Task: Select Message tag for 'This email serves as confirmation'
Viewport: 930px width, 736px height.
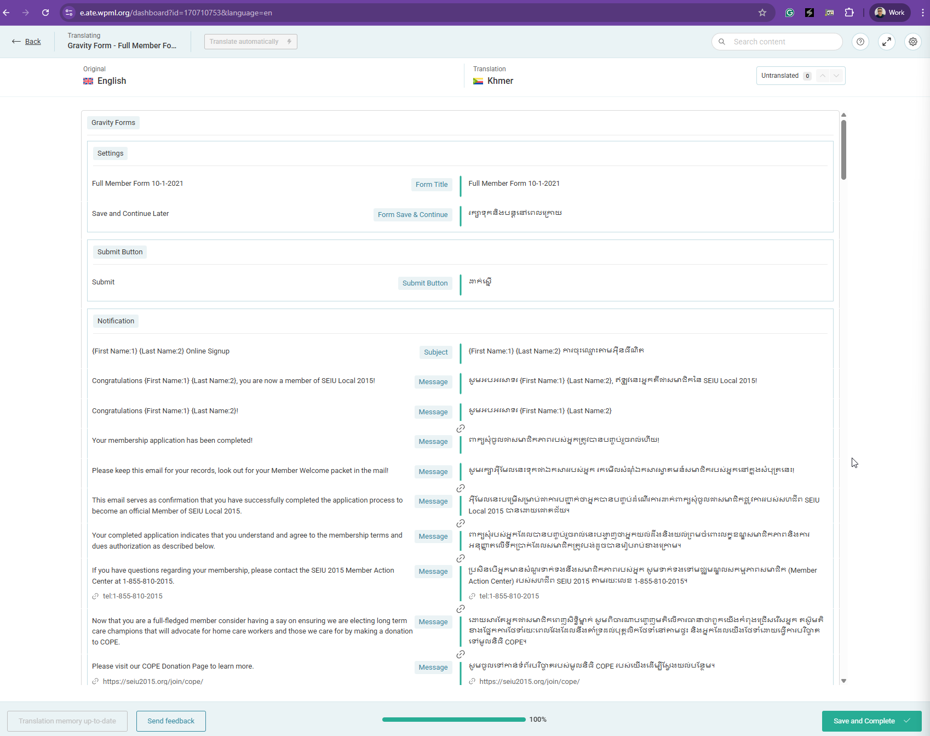Action: pyautogui.click(x=433, y=501)
